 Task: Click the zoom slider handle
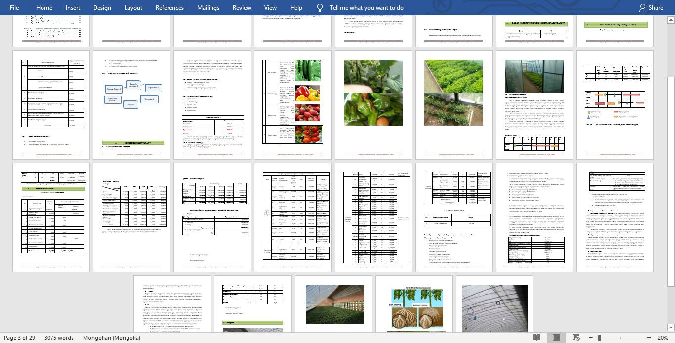coord(599,338)
